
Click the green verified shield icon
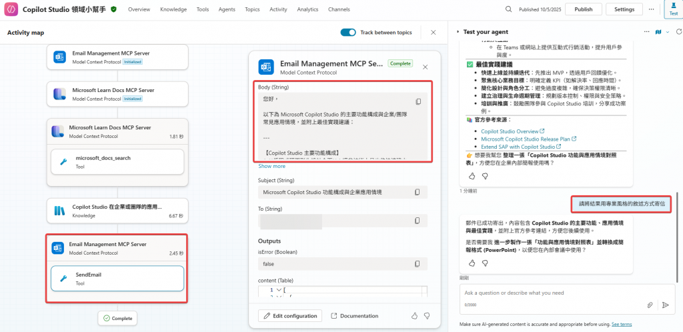coord(113,9)
